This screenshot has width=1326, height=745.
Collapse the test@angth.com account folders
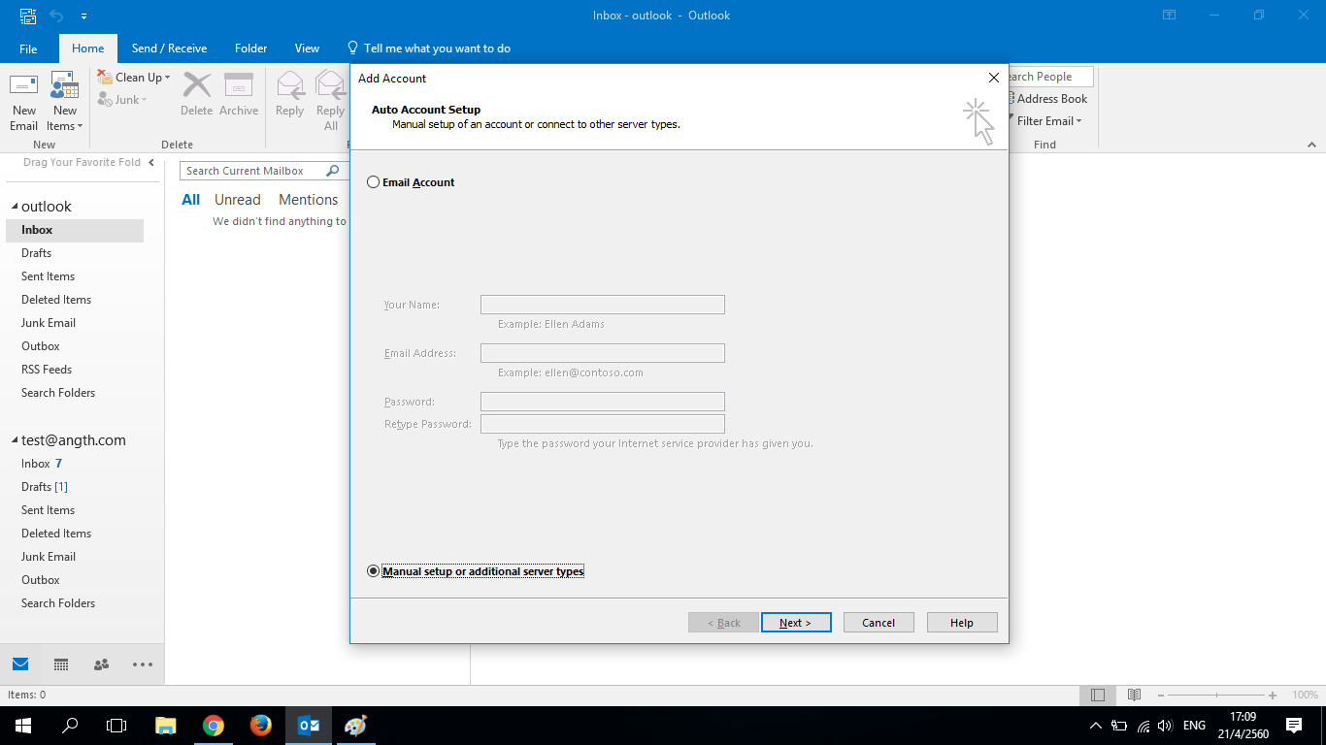[x=15, y=441]
